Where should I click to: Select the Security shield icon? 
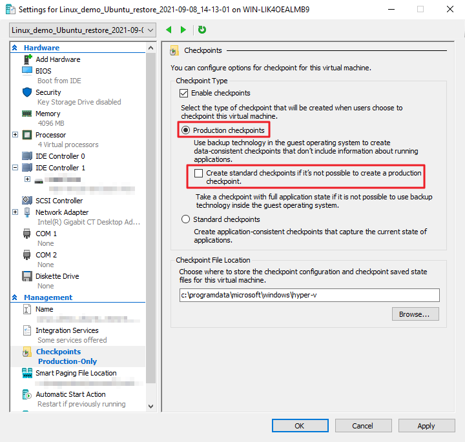click(x=27, y=92)
